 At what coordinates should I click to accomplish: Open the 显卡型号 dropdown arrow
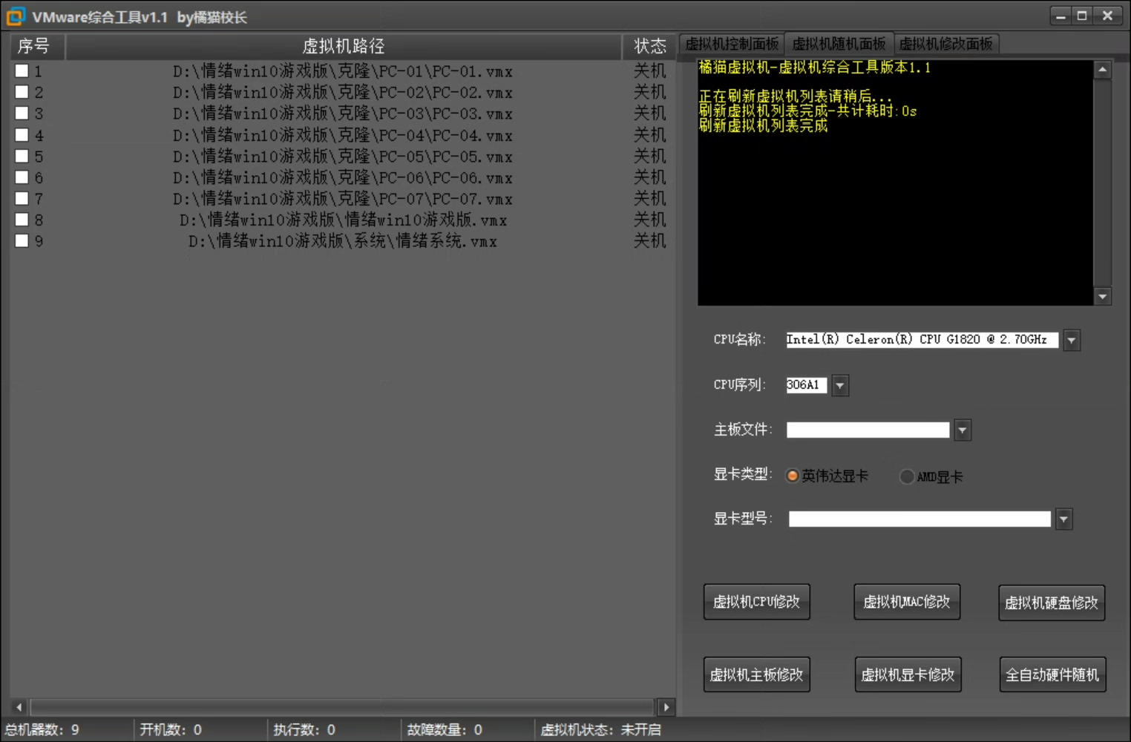pos(1063,519)
